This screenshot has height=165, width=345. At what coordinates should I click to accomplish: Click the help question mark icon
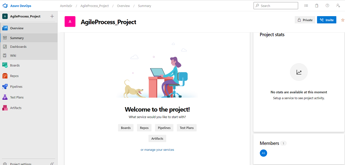point(327,6)
